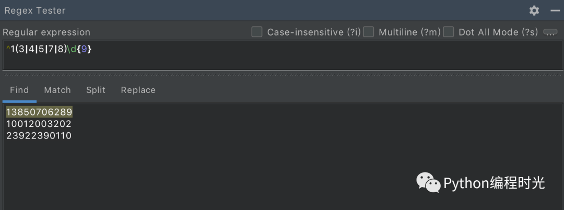The height and width of the screenshot is (210, 564).
Task: Switch to the Find tab
Action: [x=19, y=90]
